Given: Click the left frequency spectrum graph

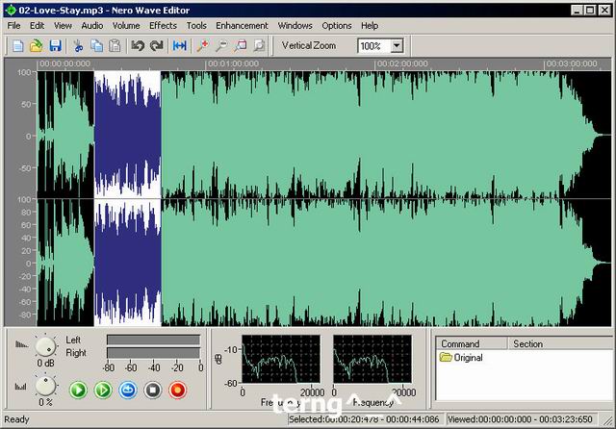Looking at the screenshot, I should 281,359.
